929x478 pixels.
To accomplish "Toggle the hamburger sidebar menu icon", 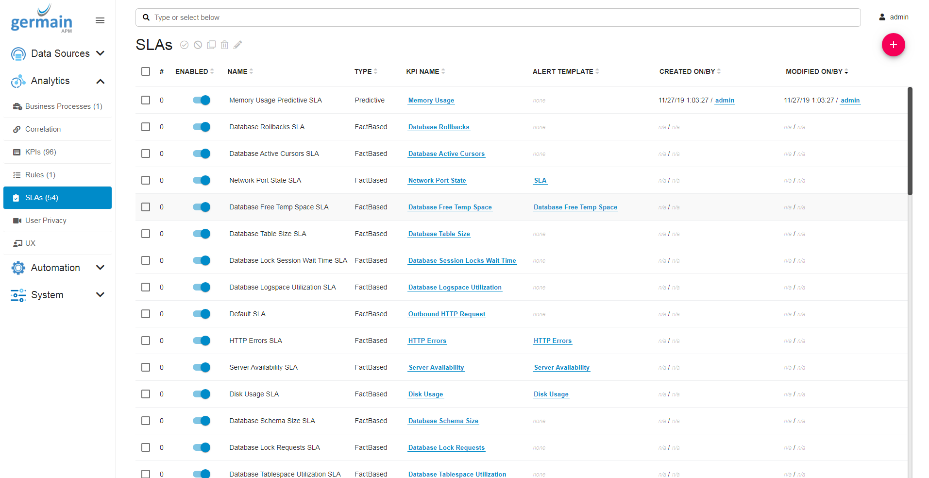I will click(x=100, y=20).
